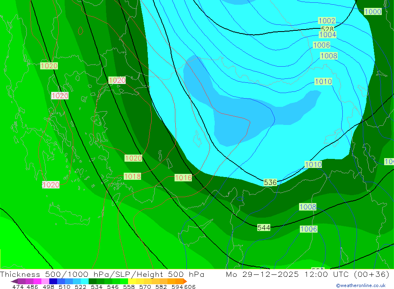Click the 570 legend value
394x289 pixels.
coord(145,287)
